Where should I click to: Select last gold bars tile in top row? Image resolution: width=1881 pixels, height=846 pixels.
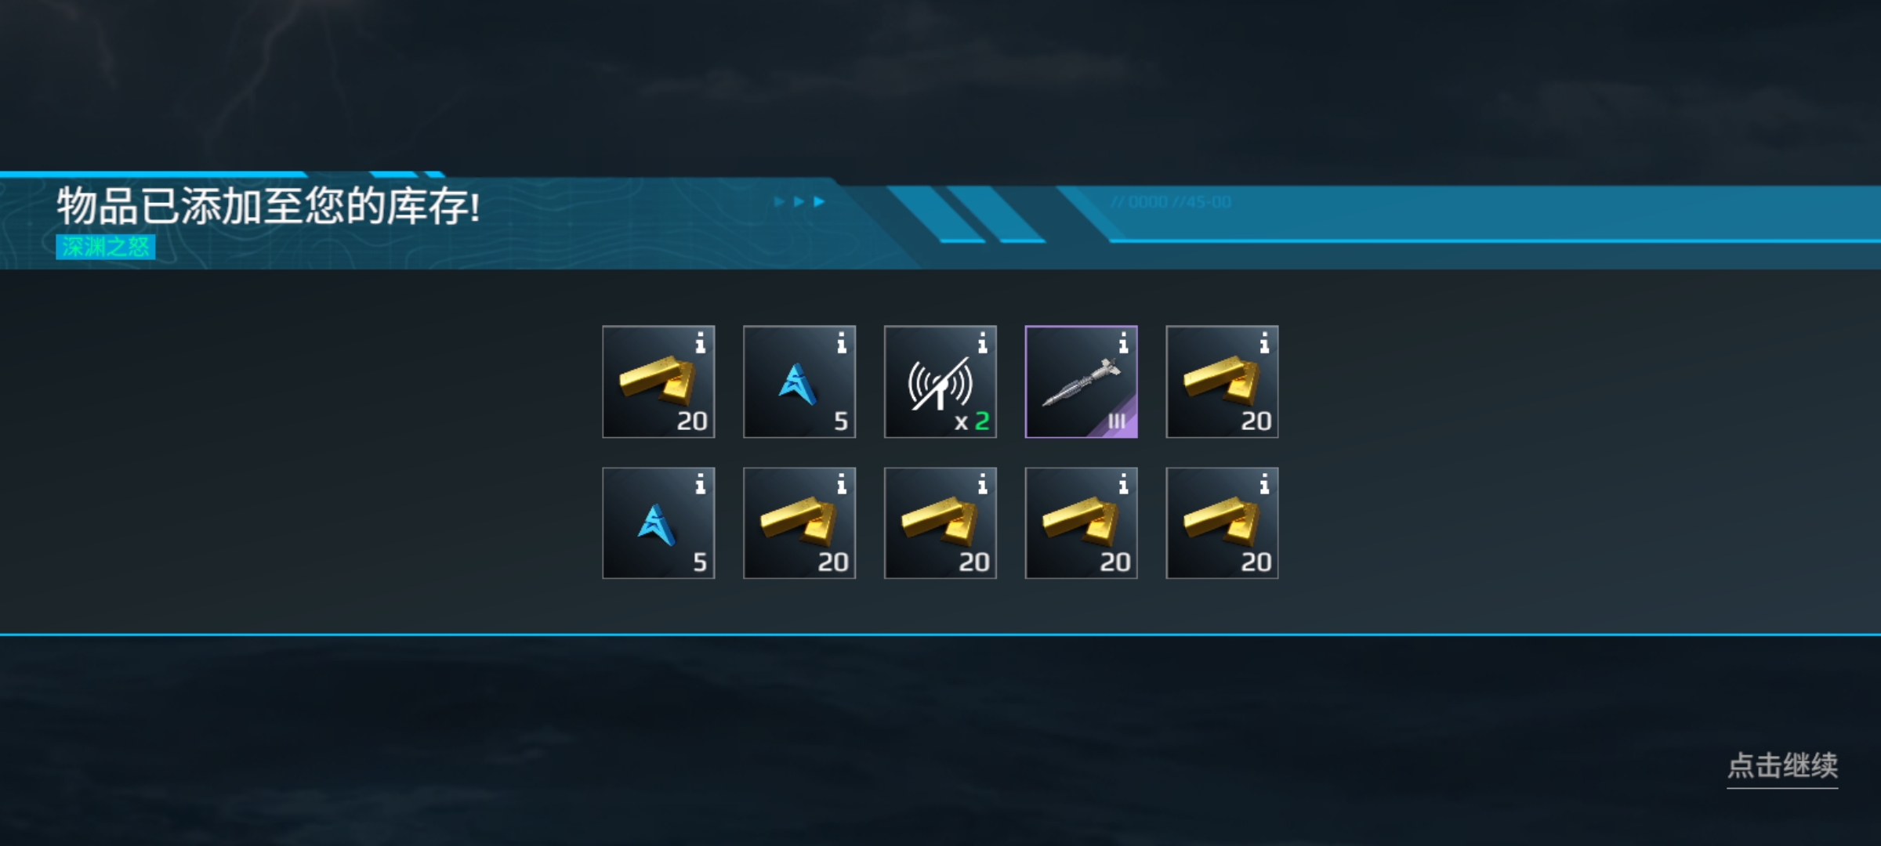pos(1223,381)
